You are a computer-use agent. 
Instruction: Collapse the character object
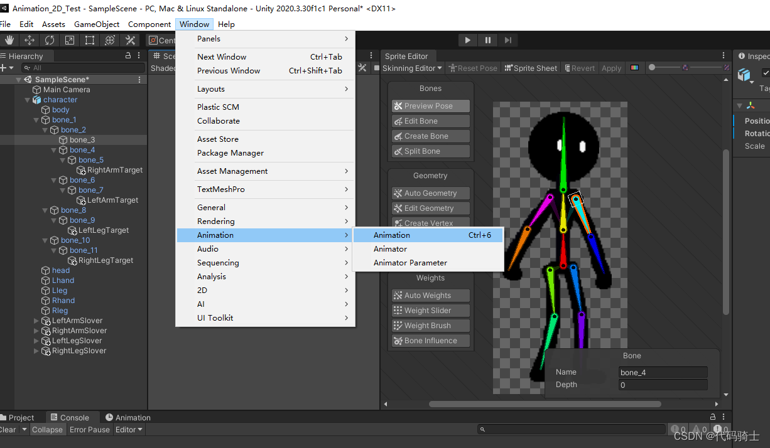pos(28,100)
